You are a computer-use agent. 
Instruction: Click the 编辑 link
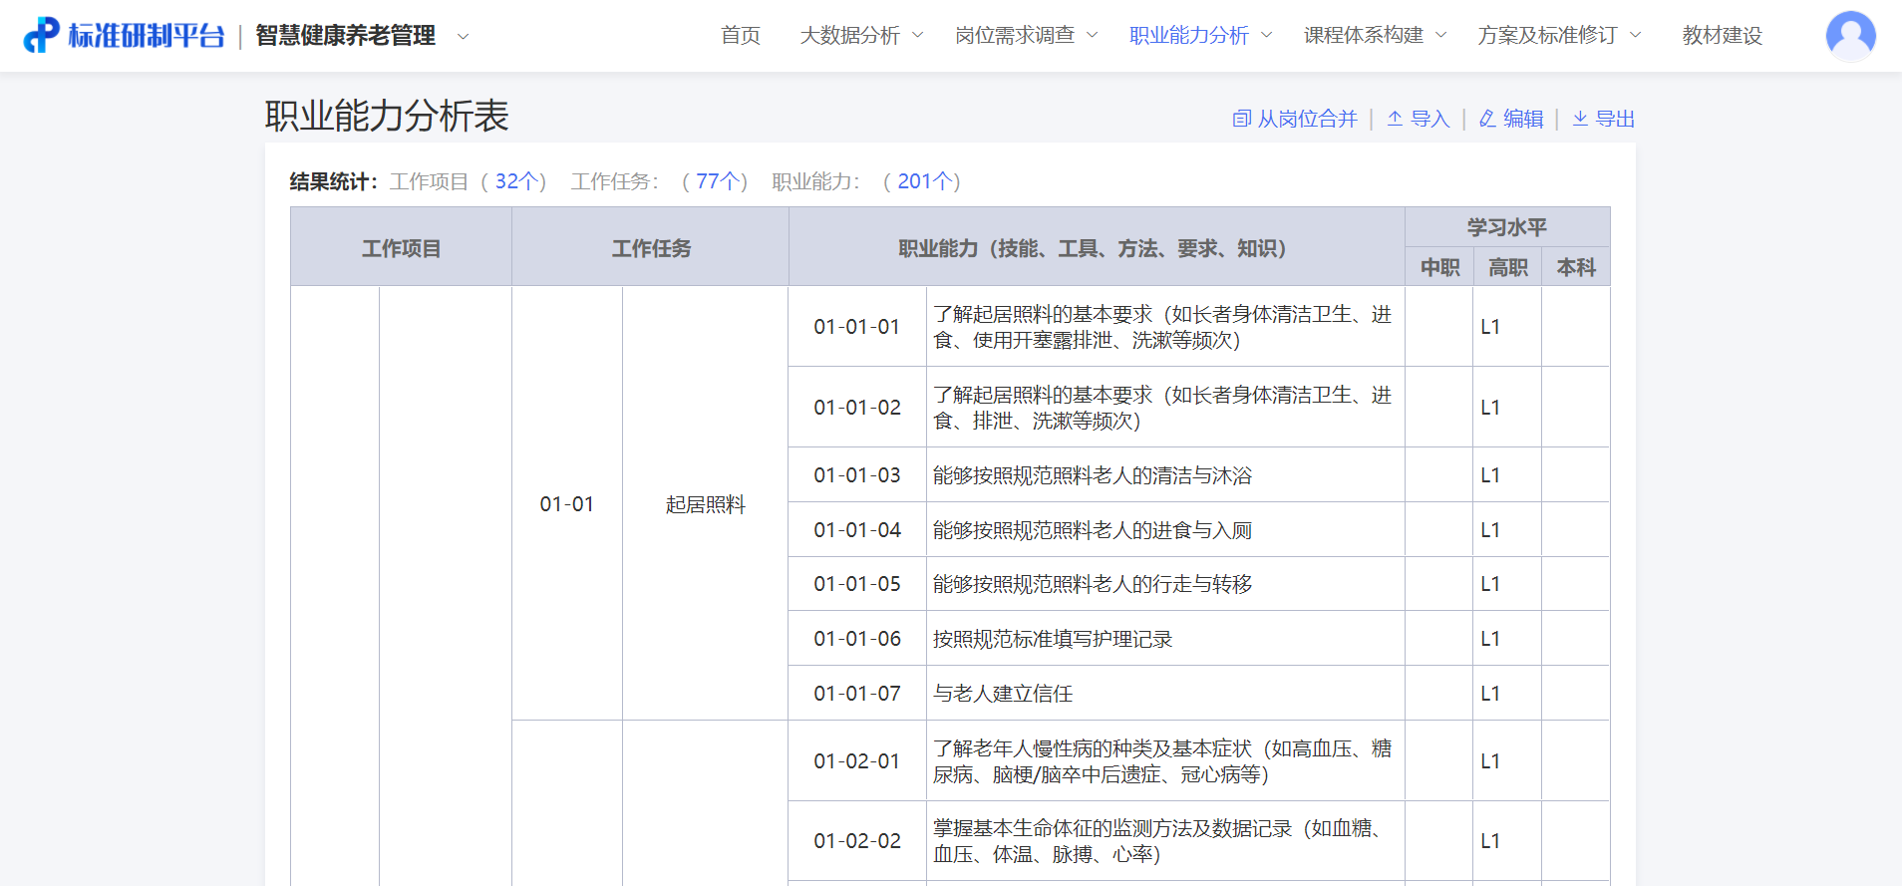pyautogui.click(x=1523, y=119)
